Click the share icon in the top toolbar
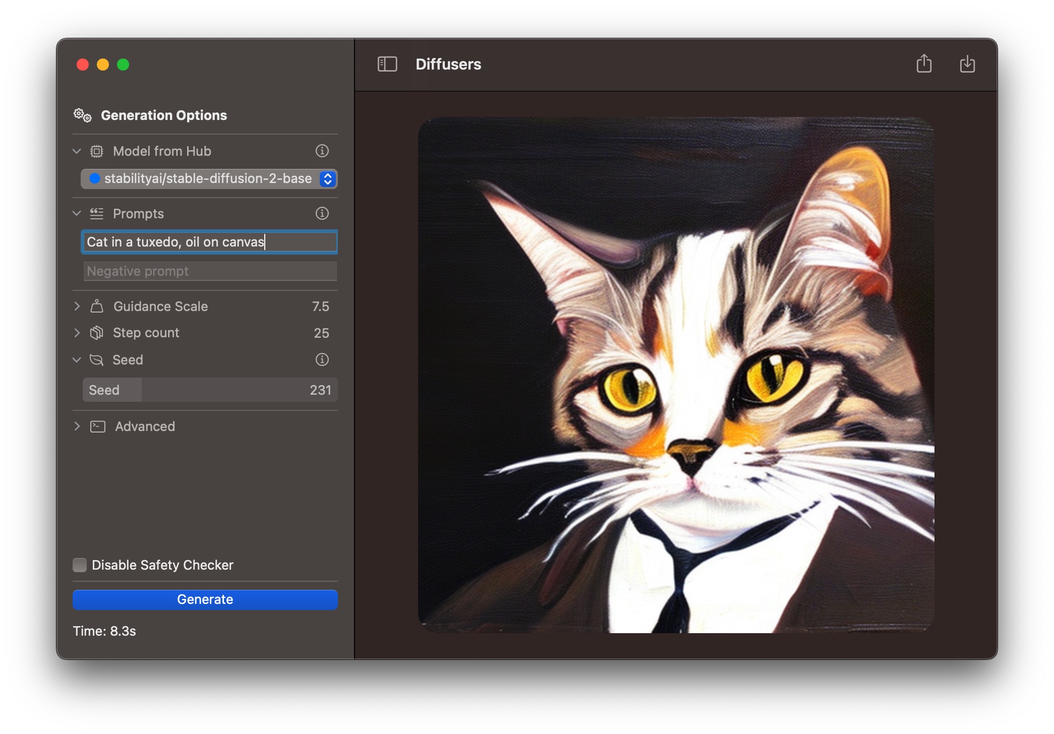 tap(924, 64)
